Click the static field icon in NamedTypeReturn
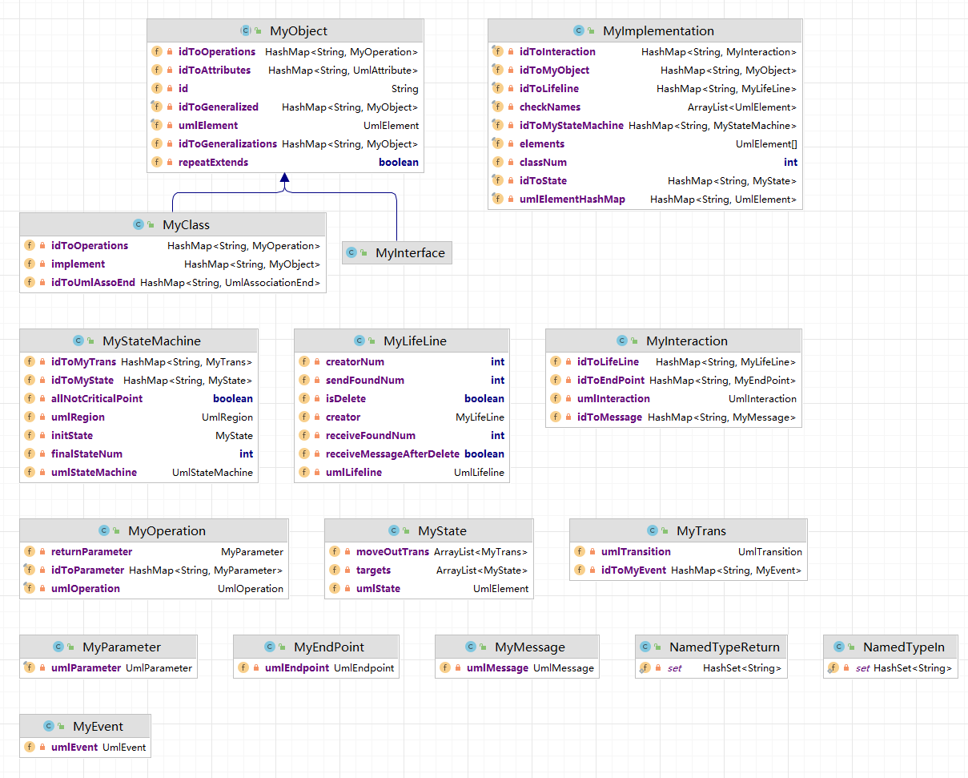Image resolution: width=968 pixels, height=778 pixels. (x=645, y=668)
